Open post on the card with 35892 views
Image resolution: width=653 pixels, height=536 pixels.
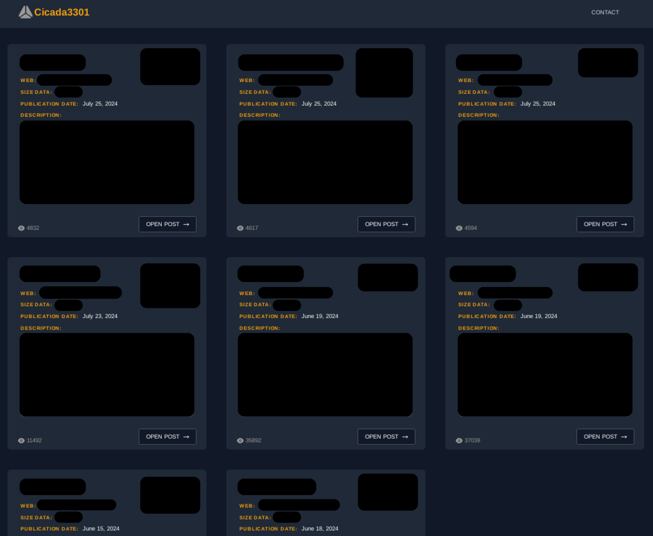[x=386, y=437]
